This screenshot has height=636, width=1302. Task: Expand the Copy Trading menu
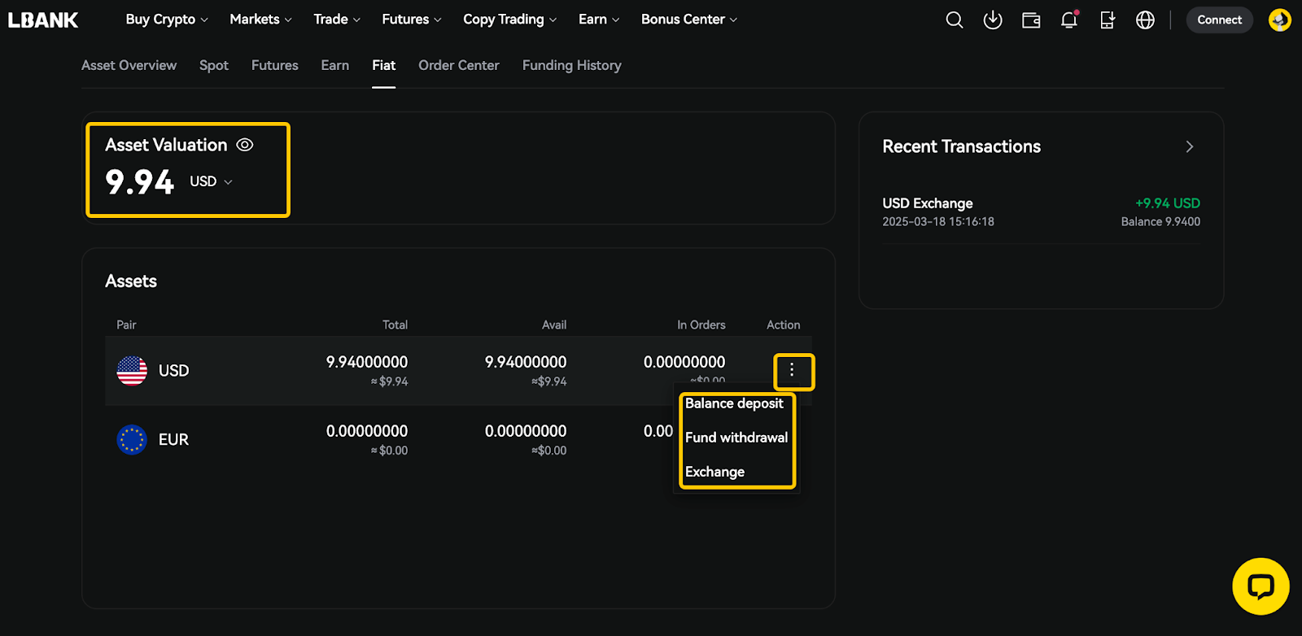(509, 20)
